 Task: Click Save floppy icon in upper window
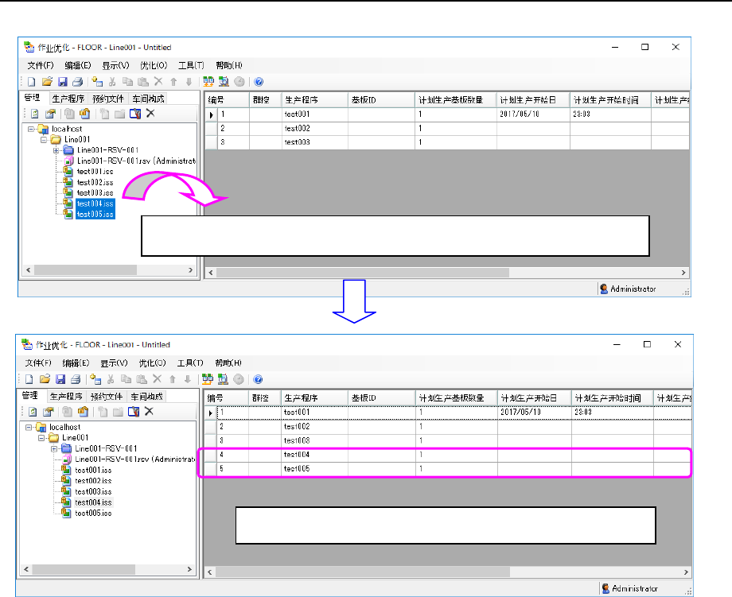(x=63, y=82)
